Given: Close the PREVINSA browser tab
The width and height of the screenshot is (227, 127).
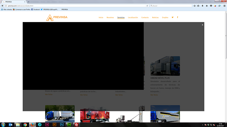Looking at the screenshot, I should coord(25,2).
